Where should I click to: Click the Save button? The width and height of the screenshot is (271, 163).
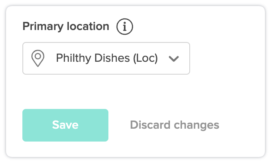coord(65,125)
